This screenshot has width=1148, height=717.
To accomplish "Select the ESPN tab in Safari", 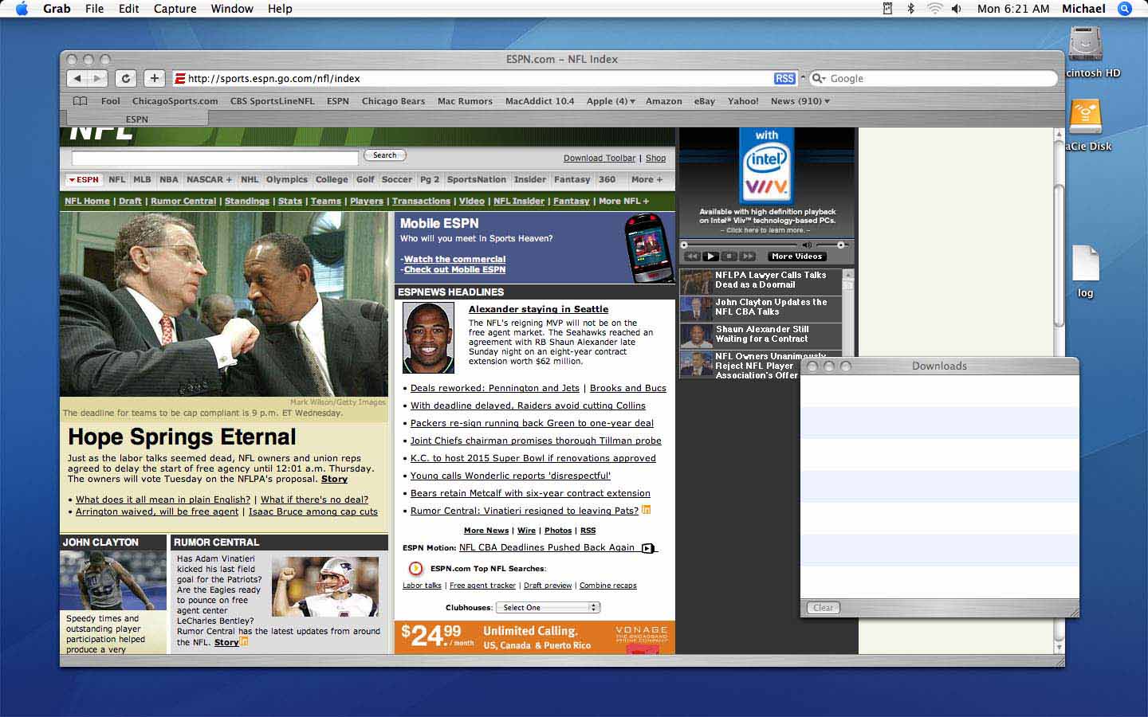I will (136, 119).
